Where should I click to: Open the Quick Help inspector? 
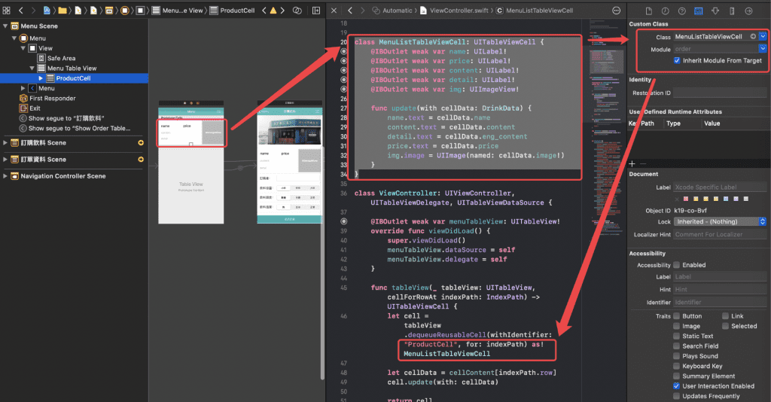(x=681, y=11)
